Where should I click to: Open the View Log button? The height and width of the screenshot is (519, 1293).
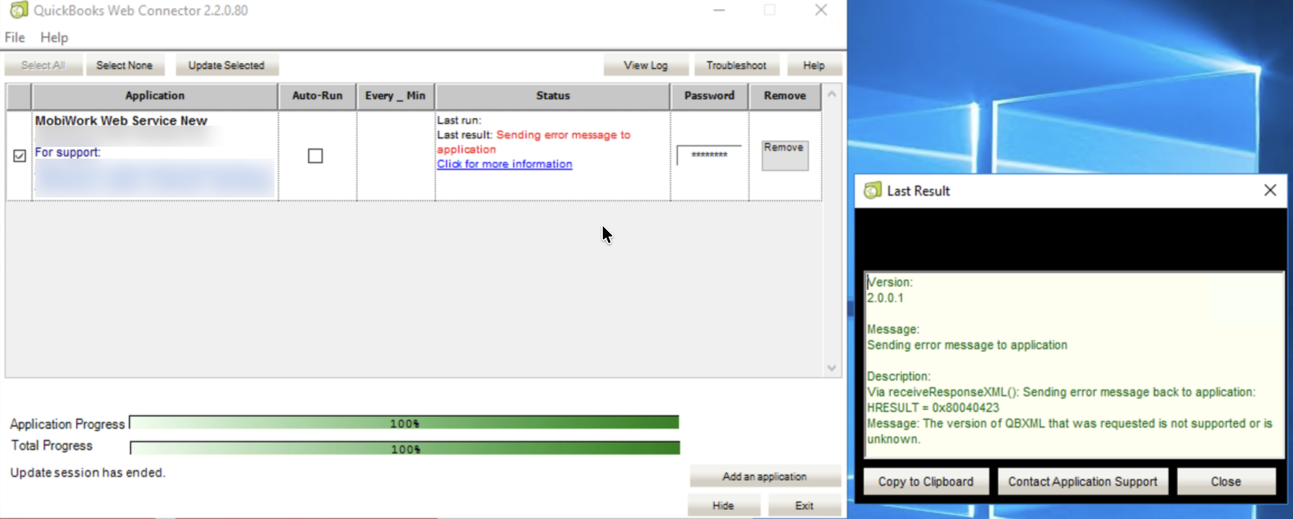click(x=645, y=65)
